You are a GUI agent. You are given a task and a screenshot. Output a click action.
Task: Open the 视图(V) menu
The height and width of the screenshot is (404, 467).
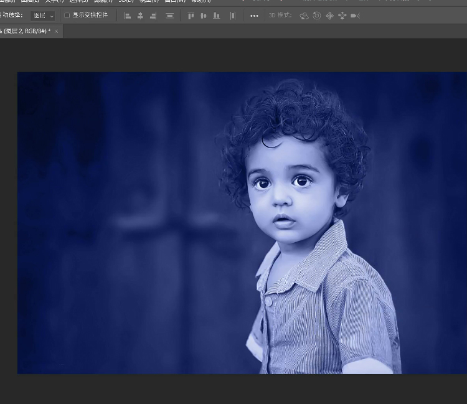click(x=149, y=1)
